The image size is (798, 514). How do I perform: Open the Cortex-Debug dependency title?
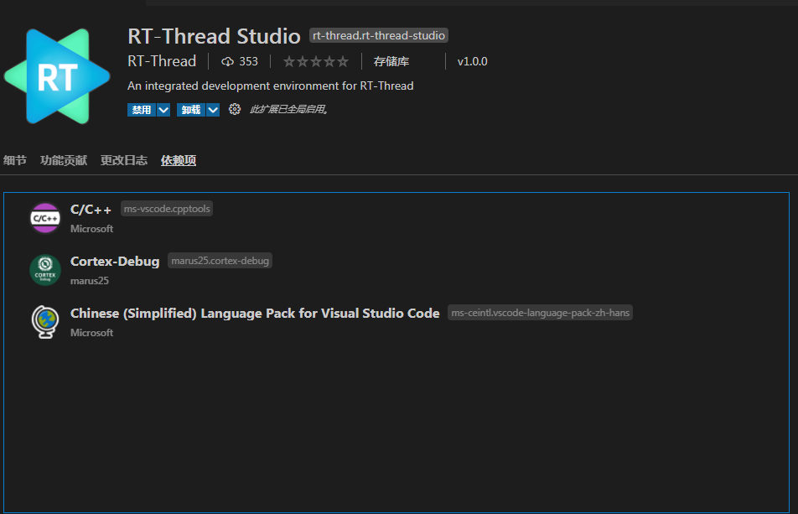tap(115, 261)
